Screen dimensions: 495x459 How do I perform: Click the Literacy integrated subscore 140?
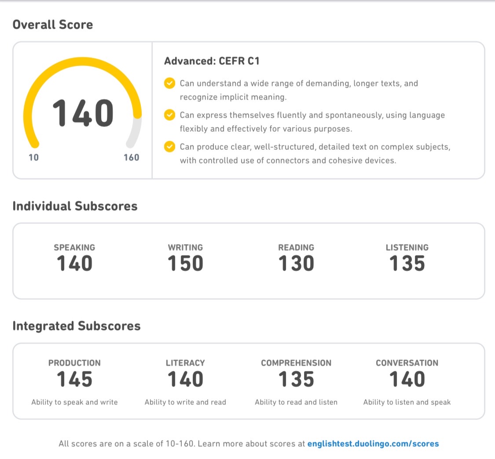[x=185, y=379]
